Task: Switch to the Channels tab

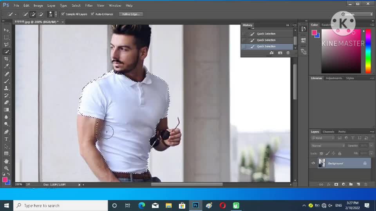Action: [328, 132]
